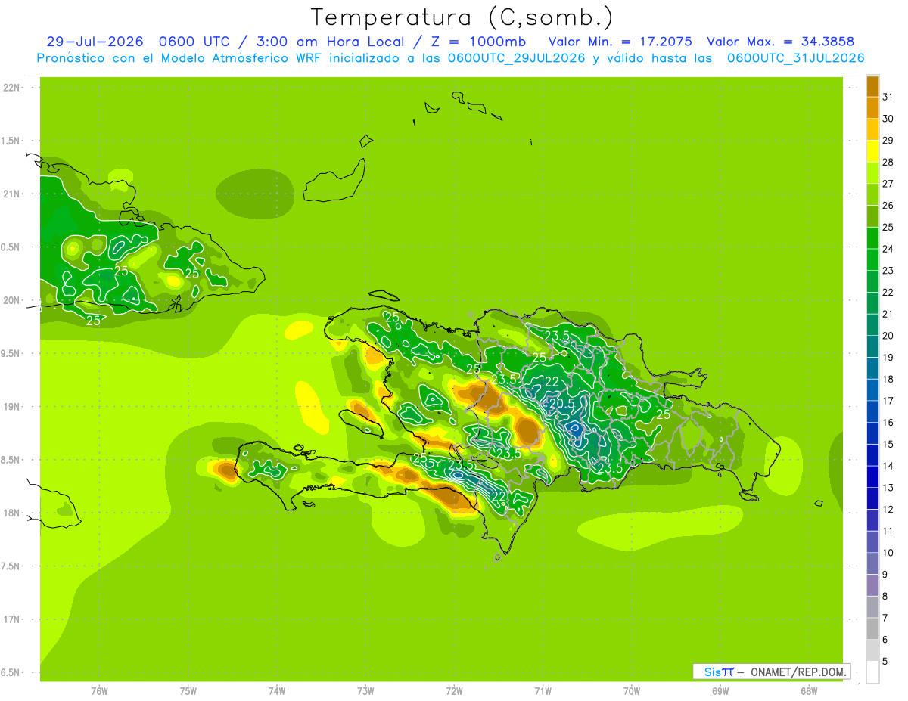Pick the white swatch at the scale's bottom
Image resolution: width=908 pixels, height=701 pixels.
coord(872,672)
